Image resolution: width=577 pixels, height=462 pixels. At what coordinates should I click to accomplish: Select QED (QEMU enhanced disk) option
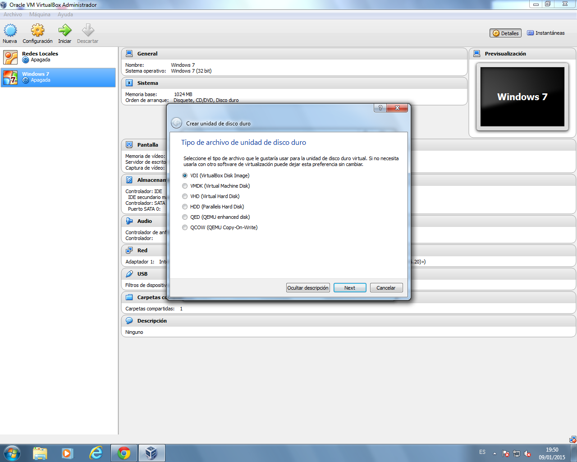tap(216, 217)
